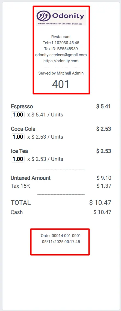The width and height of the screenshot is (121, 311).
Task: Click the 05/11/2025 00:17:45 timestamp
Action: click(61, 242)
